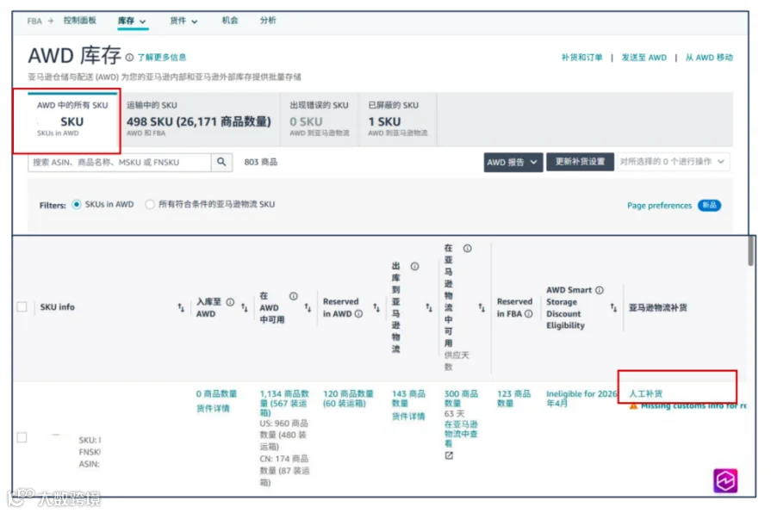Click the FBA breadcrumb link
771x513 pixels.
(x=34, y=22)
